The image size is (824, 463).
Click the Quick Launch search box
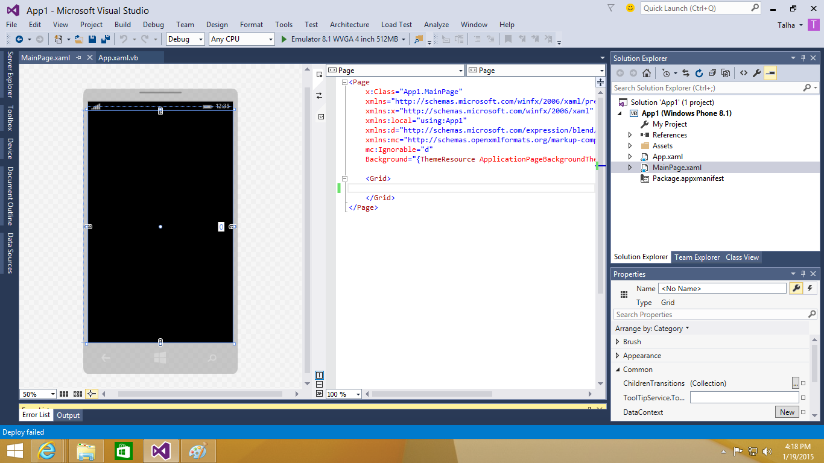click(702, 8)
